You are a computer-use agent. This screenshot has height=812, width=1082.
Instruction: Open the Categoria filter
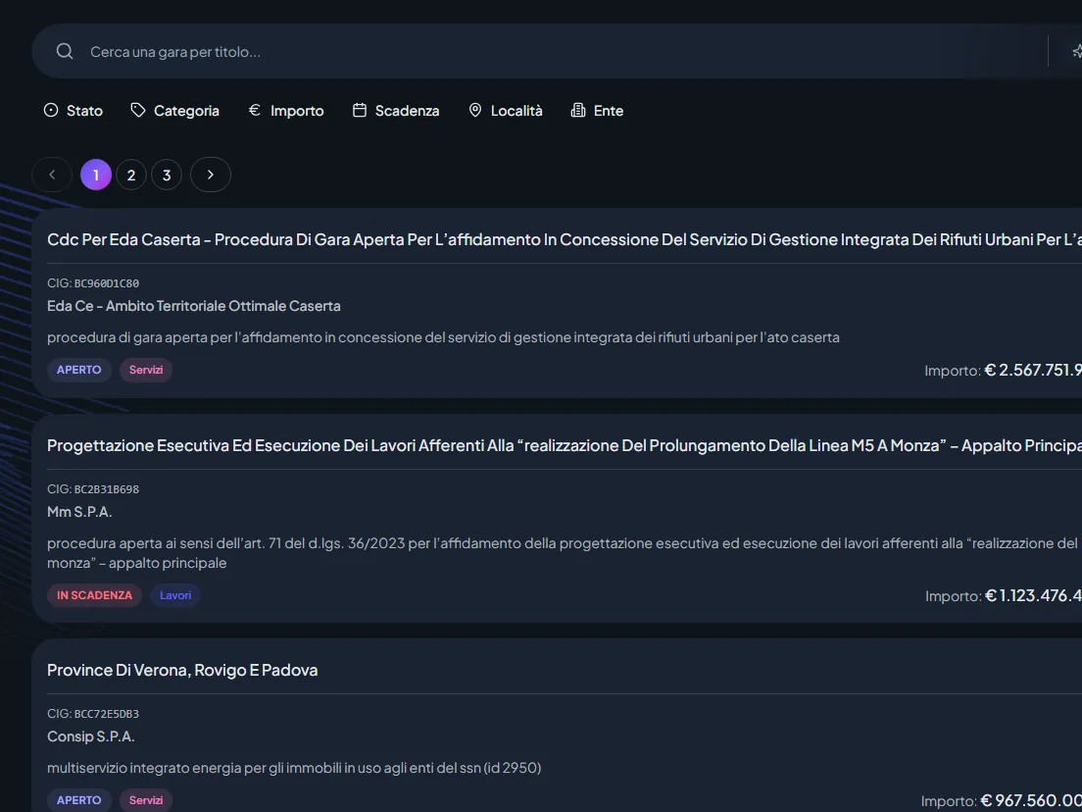(175, 111)
